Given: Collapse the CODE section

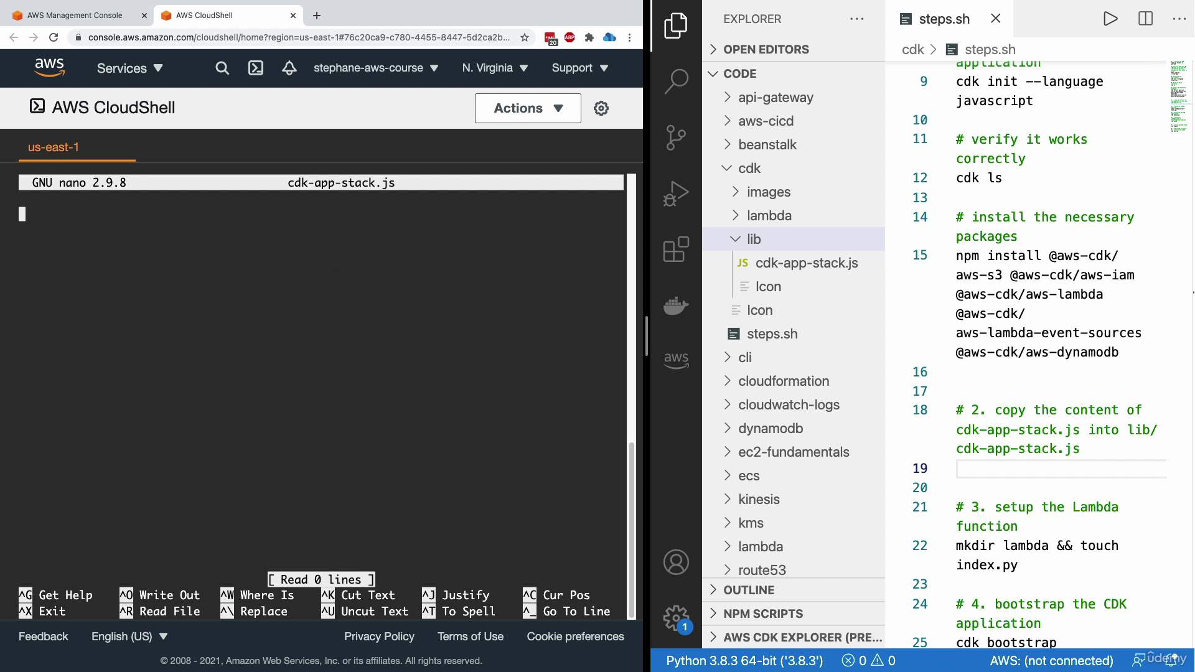Looking at the screenshot, I should point(794,73).
